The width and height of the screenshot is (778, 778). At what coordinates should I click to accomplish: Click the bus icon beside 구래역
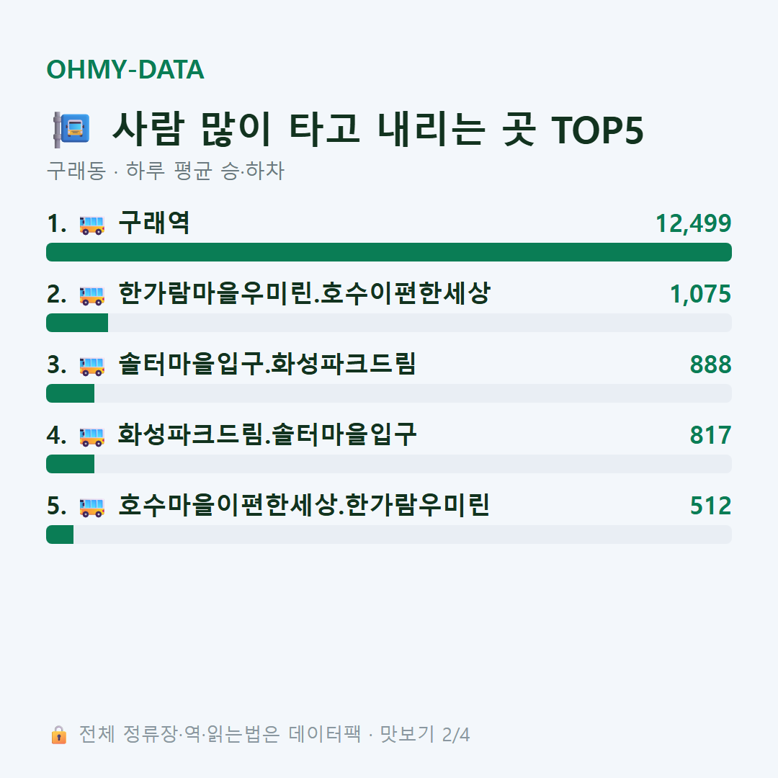(x=91, y=224)
